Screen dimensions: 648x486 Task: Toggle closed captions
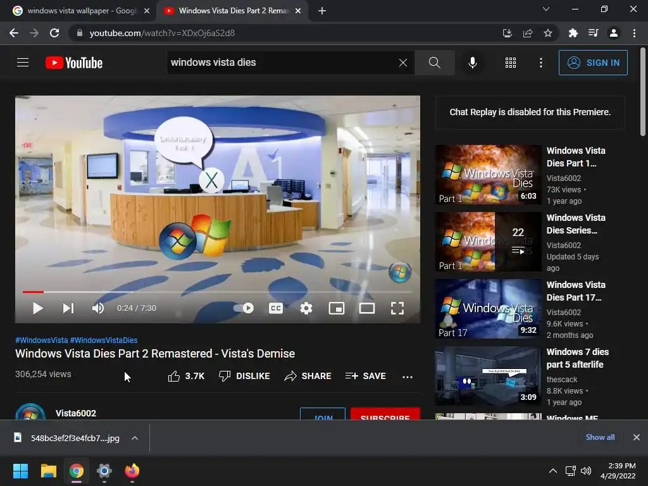tap(276, 308)
